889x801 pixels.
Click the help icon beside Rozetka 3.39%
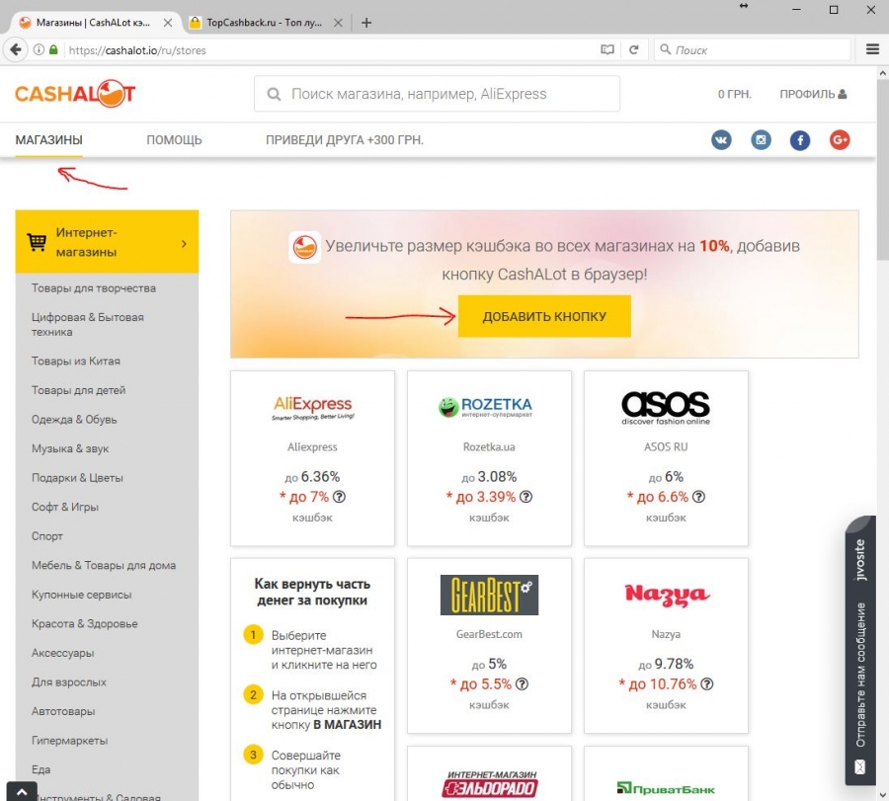(x=526, y=497)
